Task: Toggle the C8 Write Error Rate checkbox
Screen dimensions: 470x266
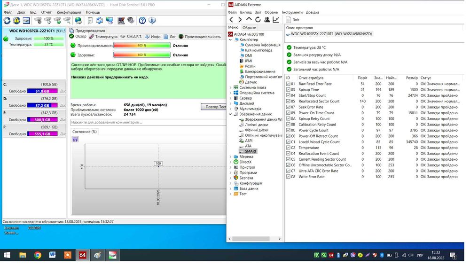Action: (288, 177)
